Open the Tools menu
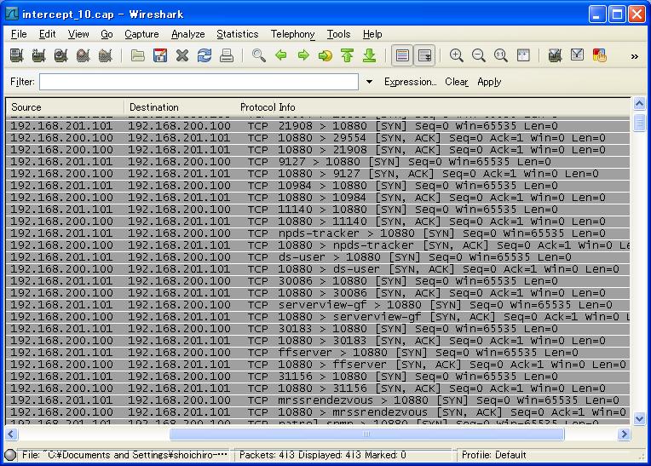 point(338,34)
